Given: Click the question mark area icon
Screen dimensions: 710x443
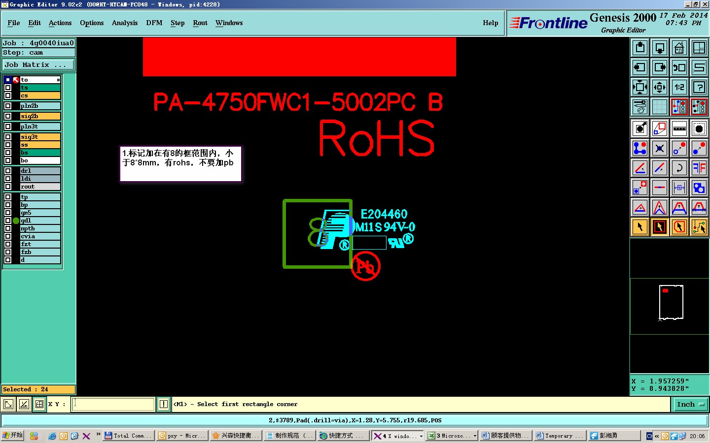Looking at the screenshot, I should tap(699, 87).
